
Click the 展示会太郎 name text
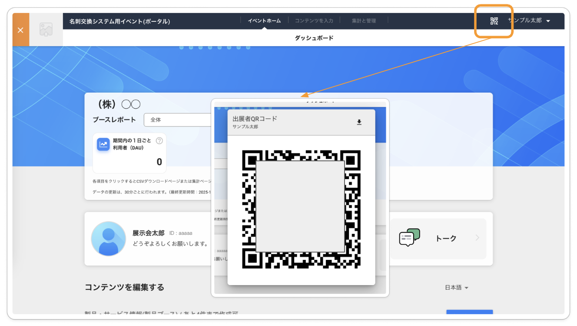pyautogui.click(x=148, y=233)
